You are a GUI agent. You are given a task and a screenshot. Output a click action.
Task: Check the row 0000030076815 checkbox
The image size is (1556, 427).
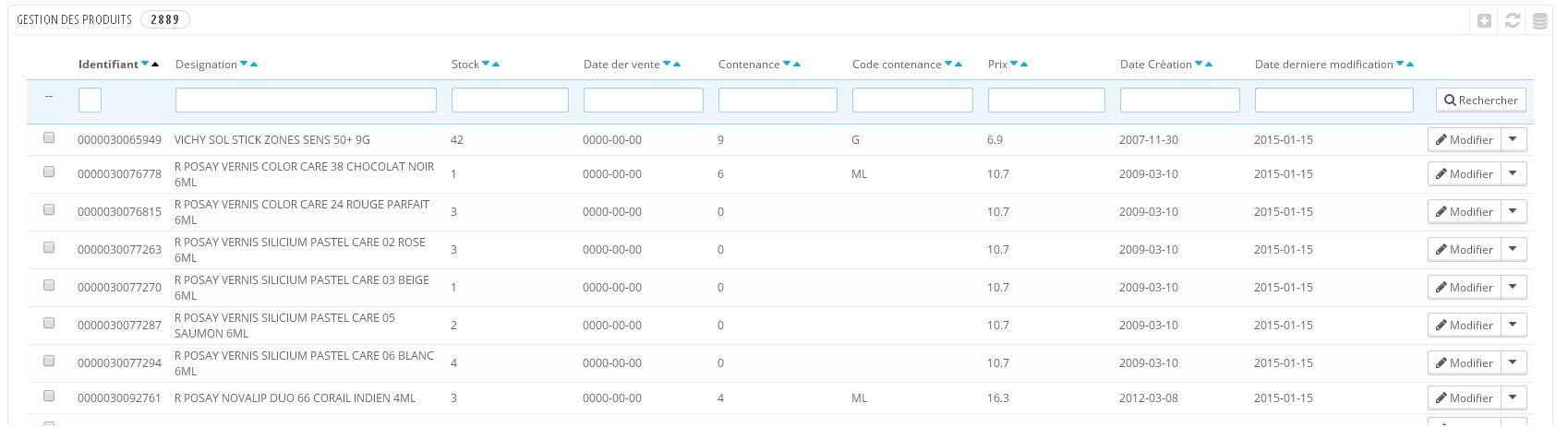click(x=49, y=209)
